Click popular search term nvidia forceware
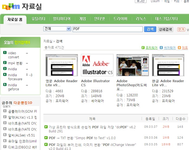The width and height of the screenshot is (189, 150). click(15, 77)
